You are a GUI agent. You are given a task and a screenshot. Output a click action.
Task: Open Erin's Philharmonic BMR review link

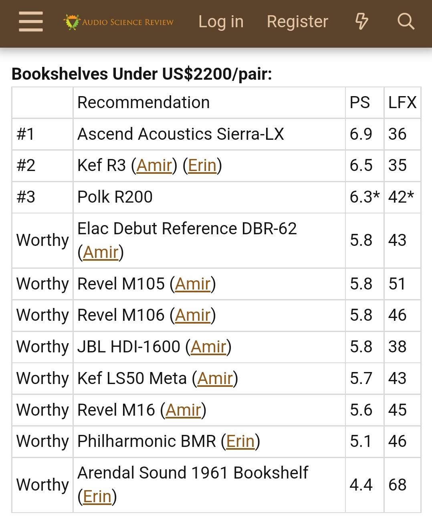240,441
